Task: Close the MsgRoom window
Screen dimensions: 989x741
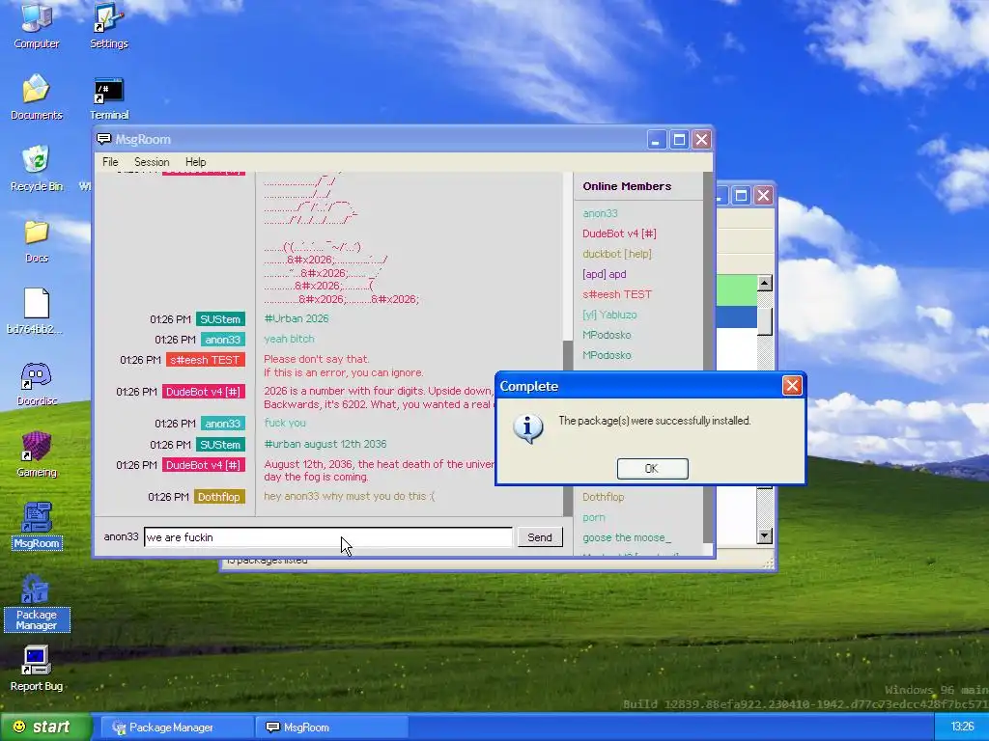Action: tap(701, 139)
